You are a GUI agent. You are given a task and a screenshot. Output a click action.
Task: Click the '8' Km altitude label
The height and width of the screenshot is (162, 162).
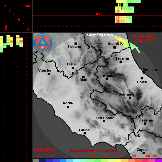coord(5,6)
